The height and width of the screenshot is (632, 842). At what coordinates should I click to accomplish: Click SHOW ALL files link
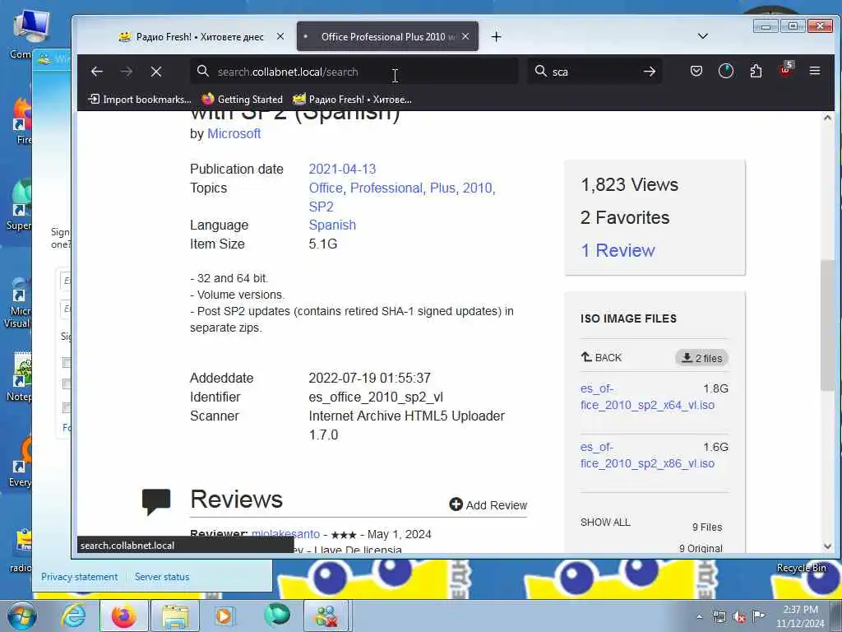[x=605, y=523]
